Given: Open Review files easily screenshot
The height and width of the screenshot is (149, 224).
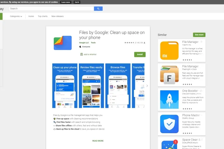Looking at the screenshot, I should pyautogui.click(x=91, y=86).
